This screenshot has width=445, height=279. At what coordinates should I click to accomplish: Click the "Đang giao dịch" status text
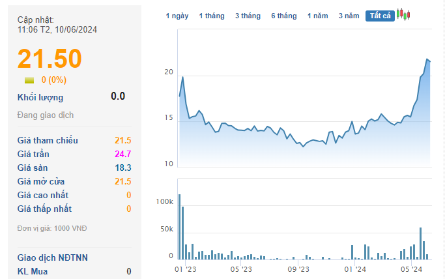(x=46, y=115)
